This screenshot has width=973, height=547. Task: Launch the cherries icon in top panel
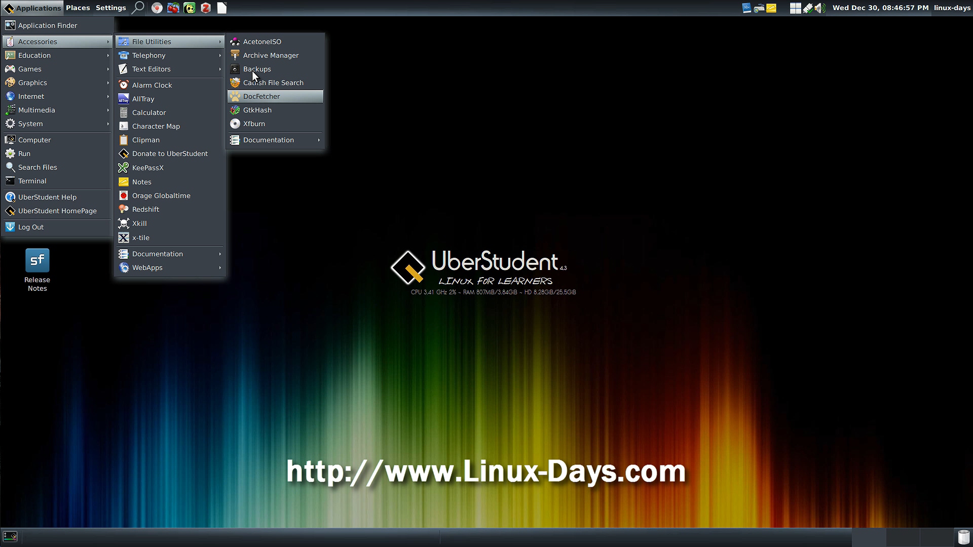173,8
